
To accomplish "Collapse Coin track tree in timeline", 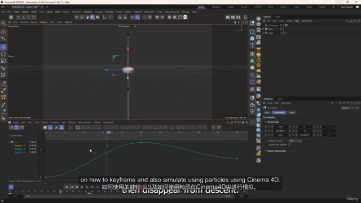I will click(x=9, y=142).
